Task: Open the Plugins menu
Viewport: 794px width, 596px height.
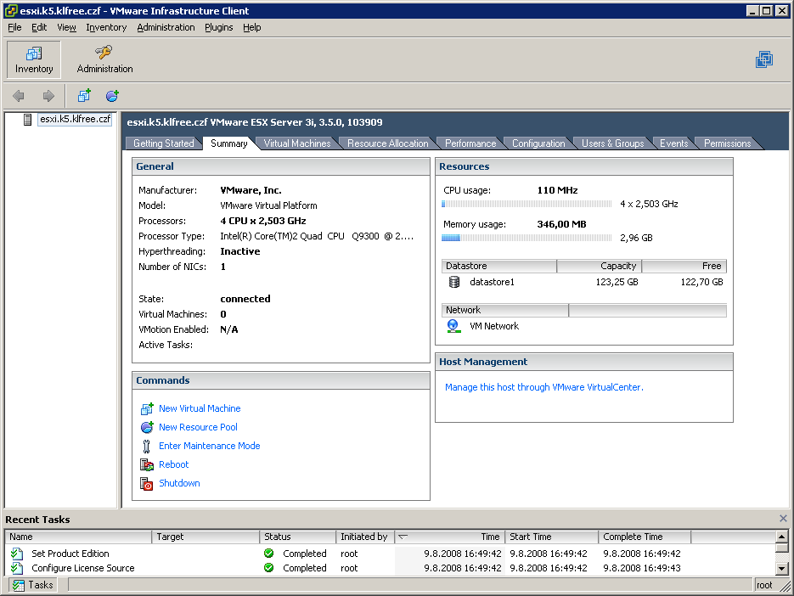Action: pos(219,27)
